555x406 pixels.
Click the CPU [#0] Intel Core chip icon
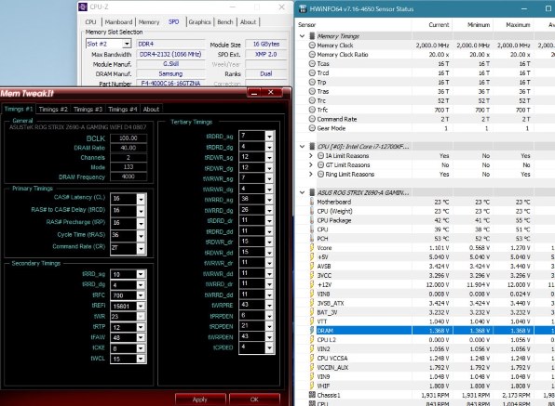click(x=312, y=147)
